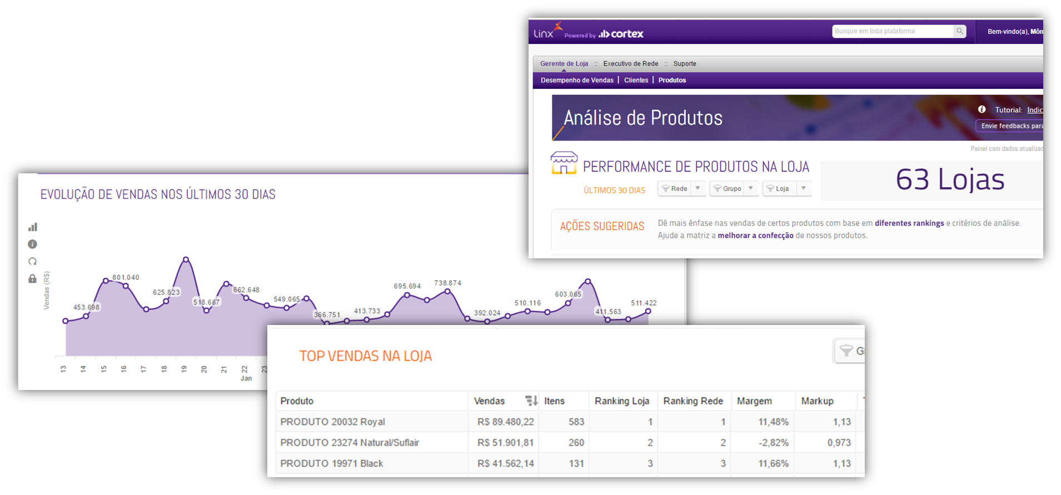Expand the arrow beside the Grupo filter
This screenshot has height=495, width=1061.
pyautogui.click(x=751, y=188)
